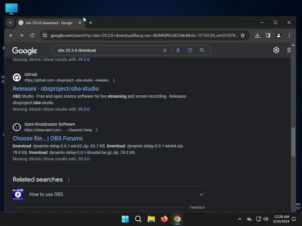Open Windows taskbar search

[138, 219]
